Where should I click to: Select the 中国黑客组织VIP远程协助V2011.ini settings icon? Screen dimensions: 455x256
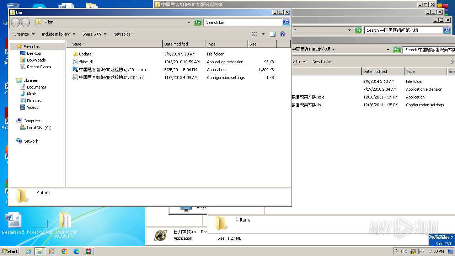coord(75,78)
